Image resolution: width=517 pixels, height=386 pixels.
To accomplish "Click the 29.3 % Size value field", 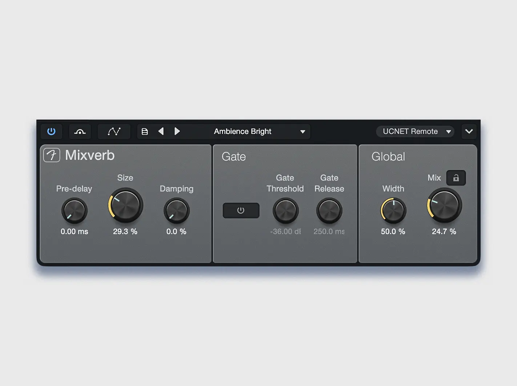I will [125, 232].
